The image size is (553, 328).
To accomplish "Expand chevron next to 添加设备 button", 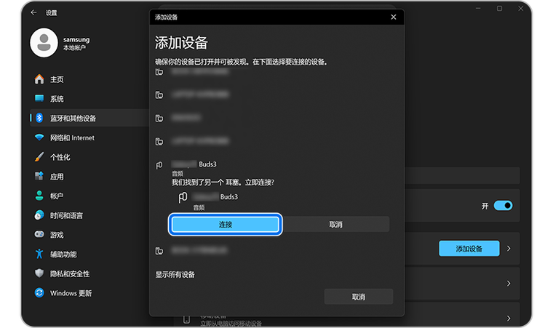I will pos(509,249).
